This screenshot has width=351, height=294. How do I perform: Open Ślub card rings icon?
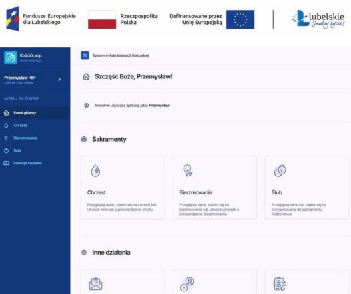tap(280, 170)
